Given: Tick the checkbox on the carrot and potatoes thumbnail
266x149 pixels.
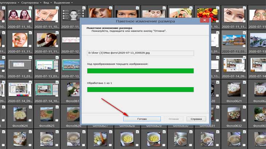Looking at the screenshot, I should (x=110, y=145).
